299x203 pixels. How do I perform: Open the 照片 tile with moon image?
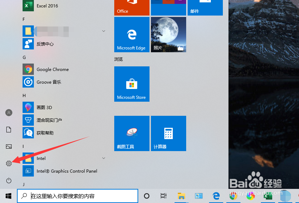pos(169,35)
